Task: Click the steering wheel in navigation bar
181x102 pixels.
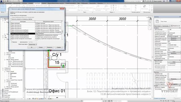Action: [150, 22]
